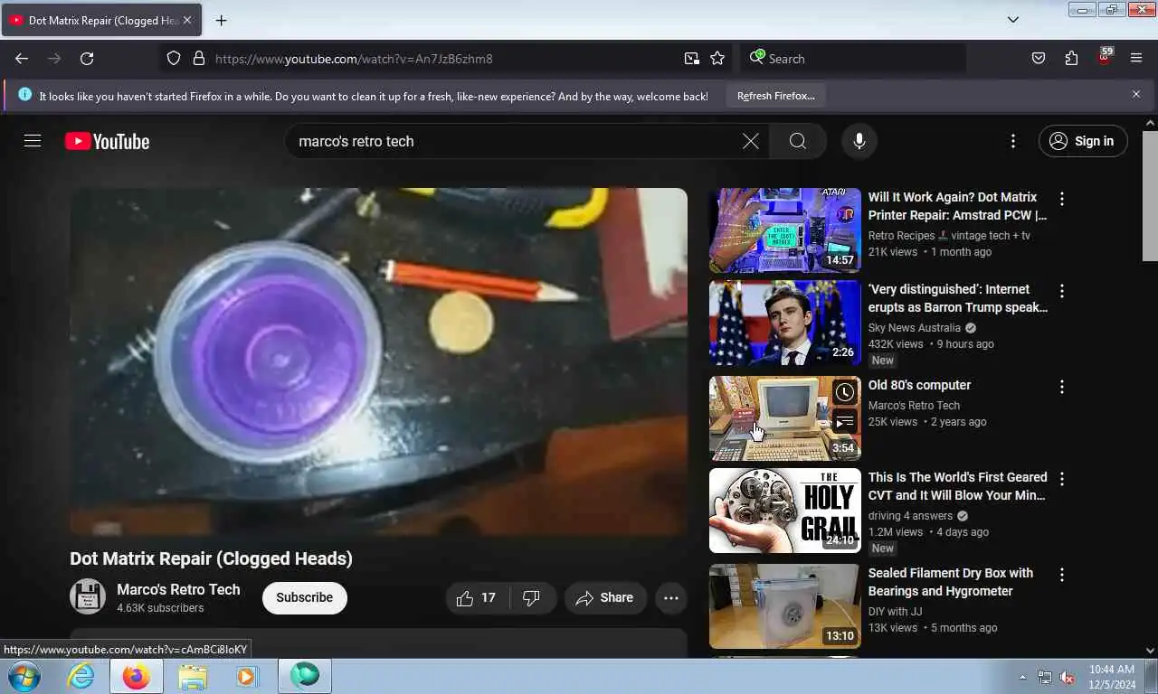Screen dimensions: 1158x694
Task: Go back with Firefox back arrow
Action: 22,59
